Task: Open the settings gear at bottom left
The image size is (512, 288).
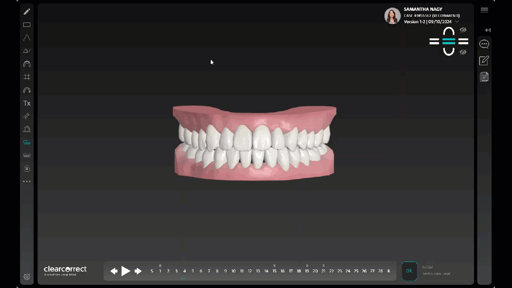Action: click(x=27, y=277)
